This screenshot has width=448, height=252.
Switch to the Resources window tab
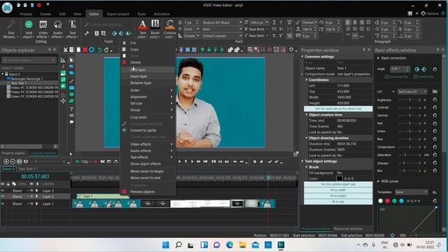(348, 229)
